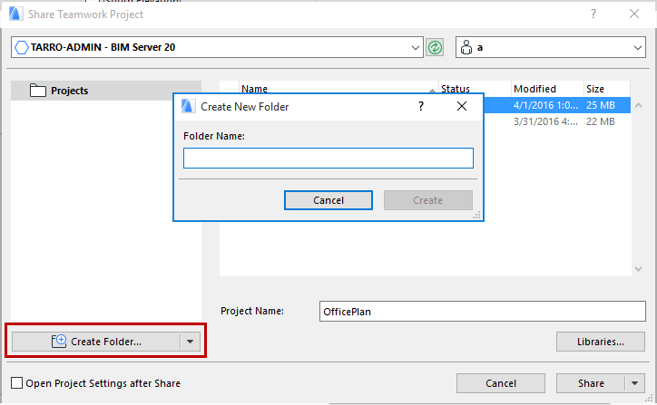Click the help question mark in the Share Teamwork Project window

pos(593,14)
